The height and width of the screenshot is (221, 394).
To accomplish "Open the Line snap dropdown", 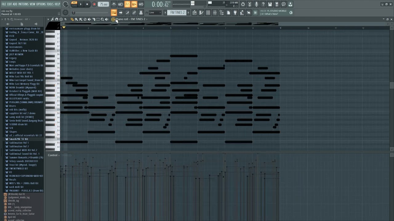I will [x=155, y=13].
